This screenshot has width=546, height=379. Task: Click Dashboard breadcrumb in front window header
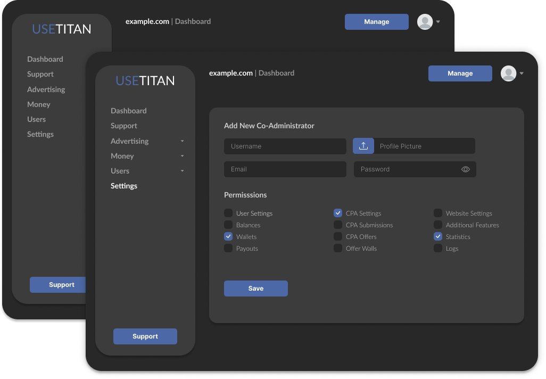tap(277, 73)
